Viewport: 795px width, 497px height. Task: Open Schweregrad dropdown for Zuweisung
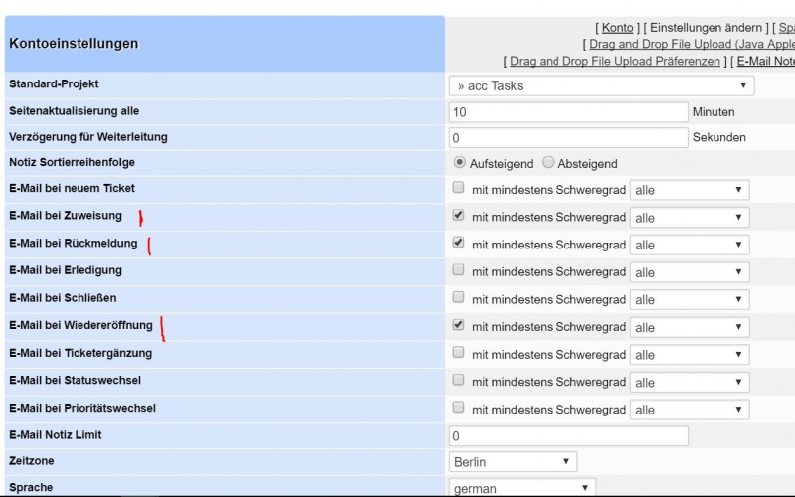[x=690, y=218]
